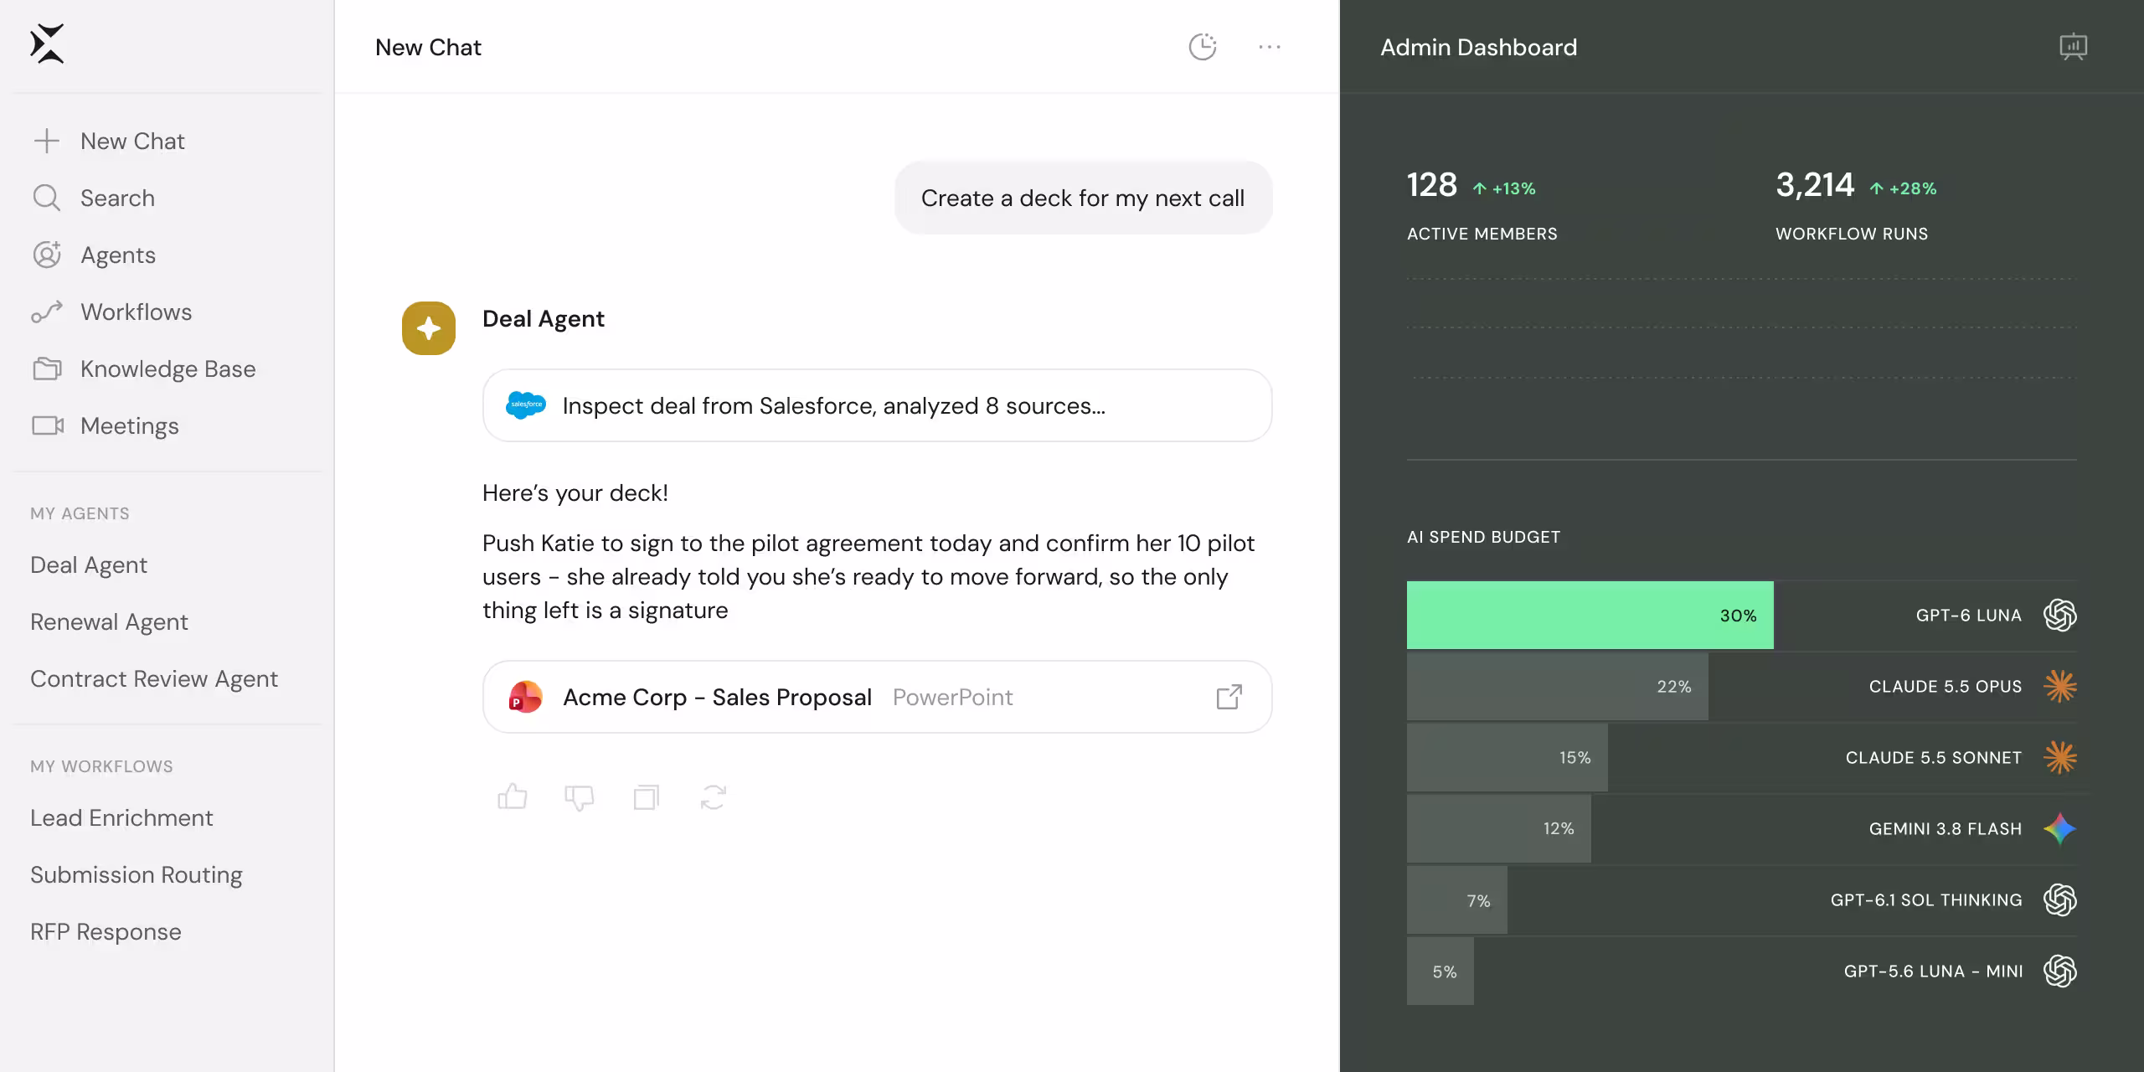The image size is (2144, 1072).
Task: Give thumbs down to the response
Action: coord(580,796)
